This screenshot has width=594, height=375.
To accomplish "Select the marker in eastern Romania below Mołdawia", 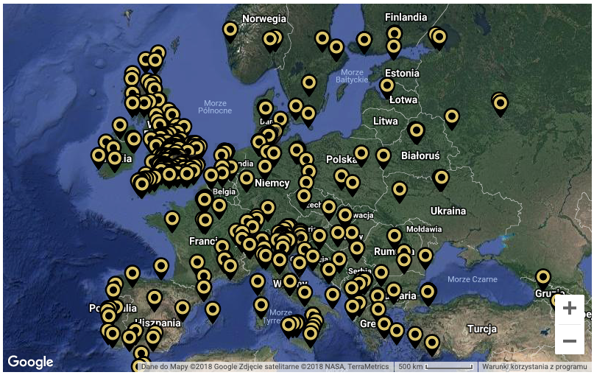I will (x=425, y=259).
